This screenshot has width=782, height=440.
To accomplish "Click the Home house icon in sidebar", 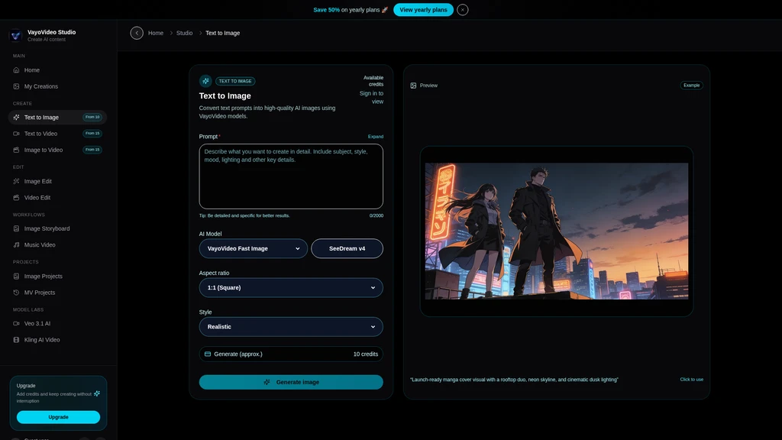I will tap(17, 70).
